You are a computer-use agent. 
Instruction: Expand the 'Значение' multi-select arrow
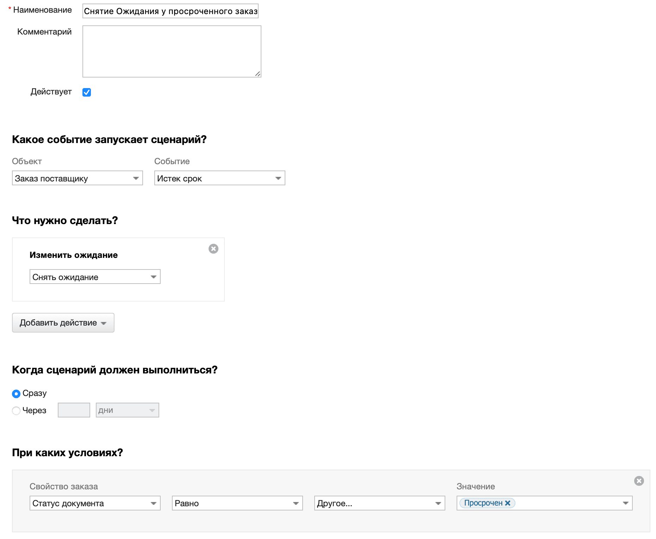point(625,503)
